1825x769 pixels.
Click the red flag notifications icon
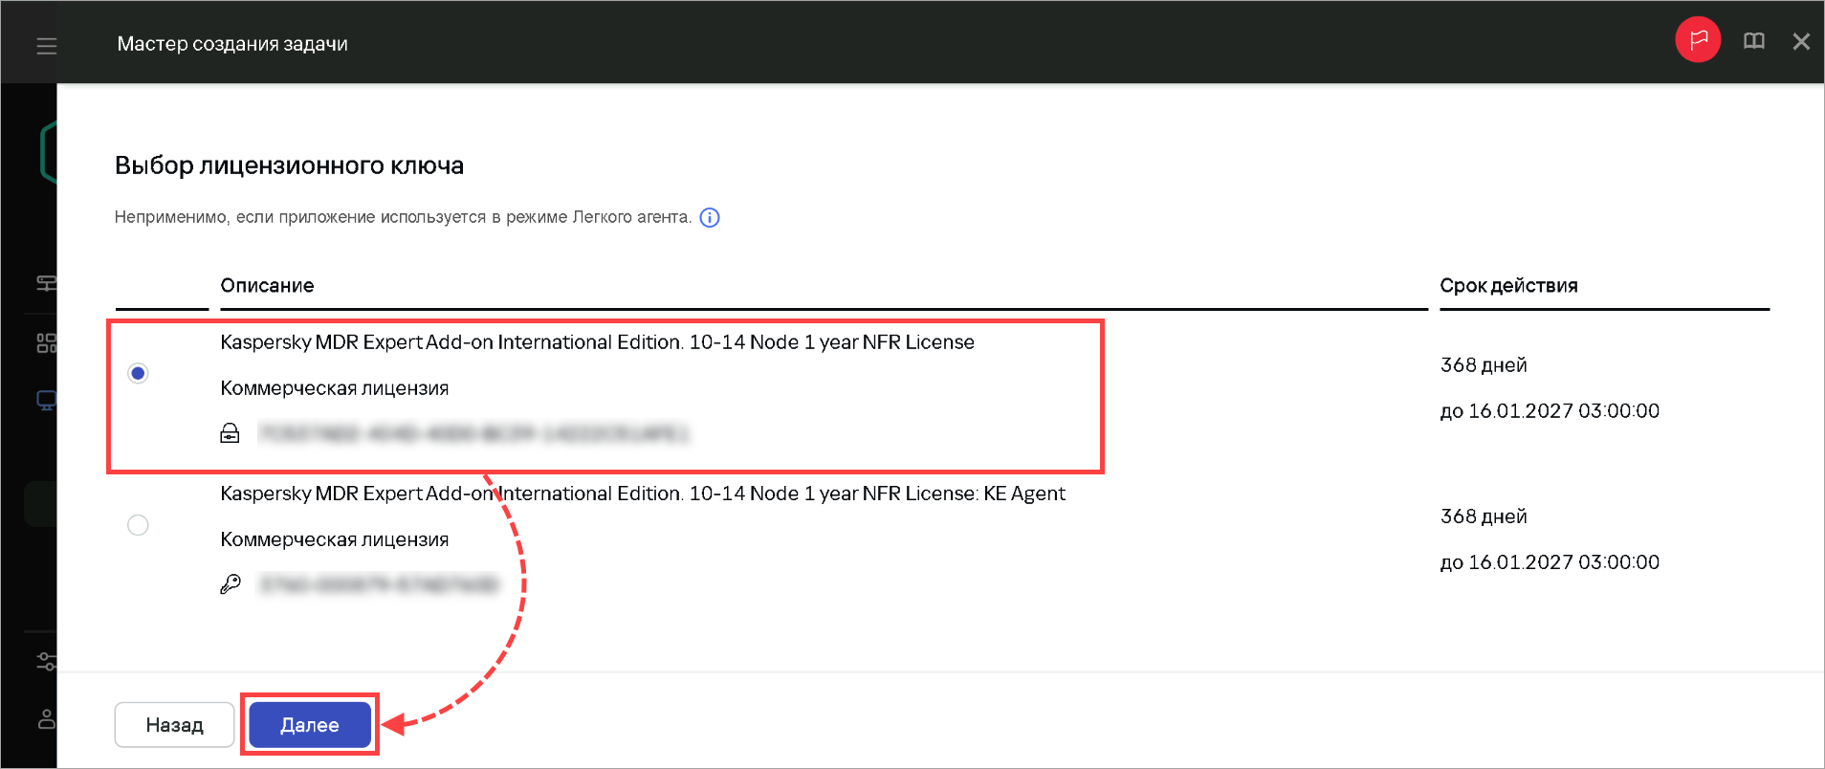tap(1698, 40)
